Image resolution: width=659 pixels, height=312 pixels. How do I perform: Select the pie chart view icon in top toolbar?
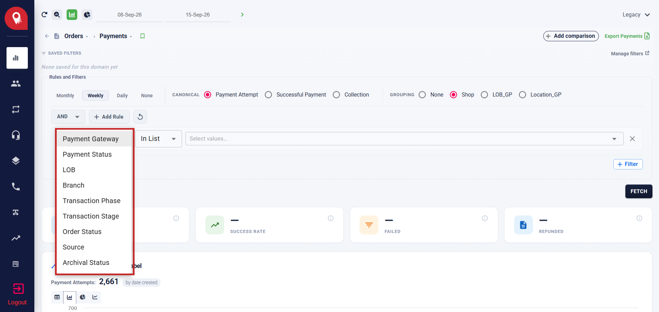click(87, 14)
